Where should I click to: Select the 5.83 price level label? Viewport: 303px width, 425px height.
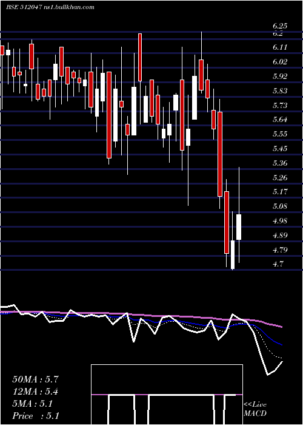point(280,91)
